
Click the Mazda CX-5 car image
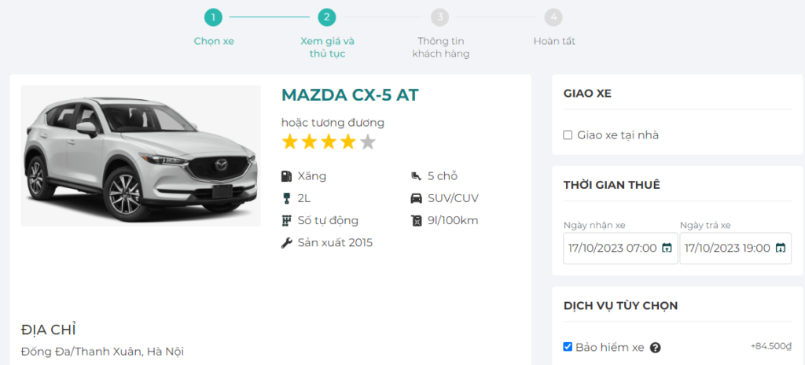tap(141, 155)
